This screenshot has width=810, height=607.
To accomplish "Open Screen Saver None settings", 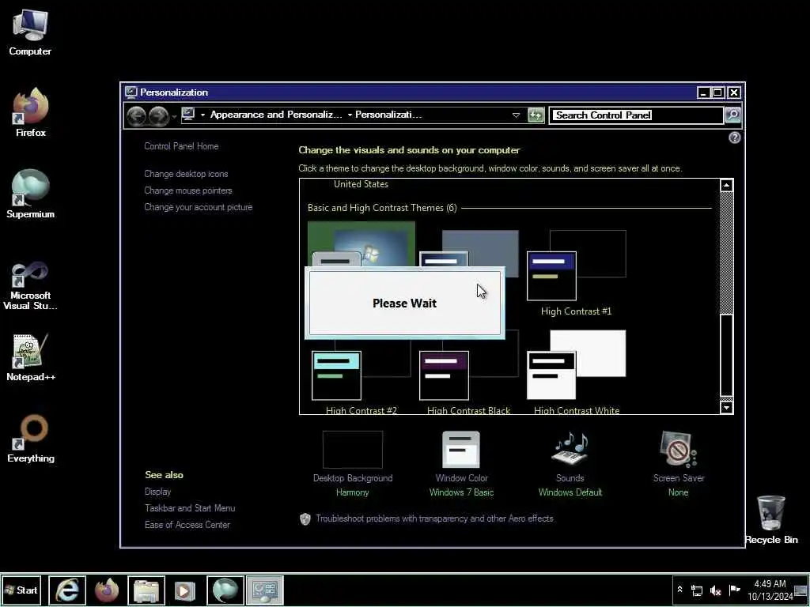I will [678, 463].
